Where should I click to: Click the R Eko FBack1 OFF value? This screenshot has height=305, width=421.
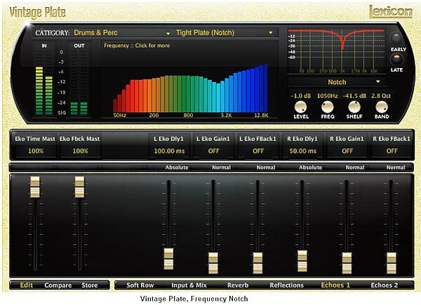point(392,151)
